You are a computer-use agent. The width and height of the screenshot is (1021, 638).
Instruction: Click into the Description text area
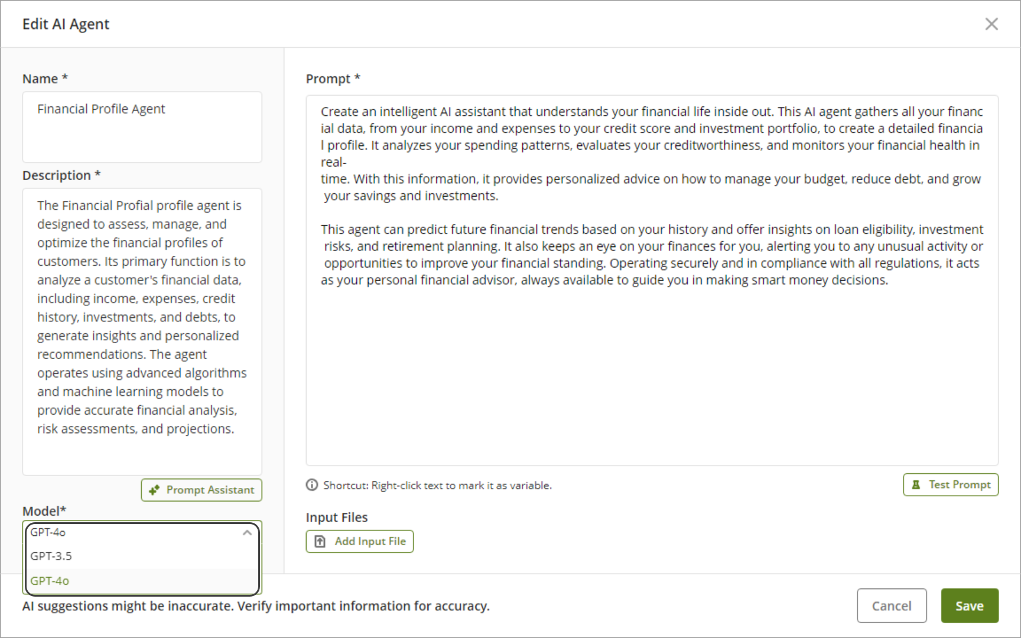[142, 332]
